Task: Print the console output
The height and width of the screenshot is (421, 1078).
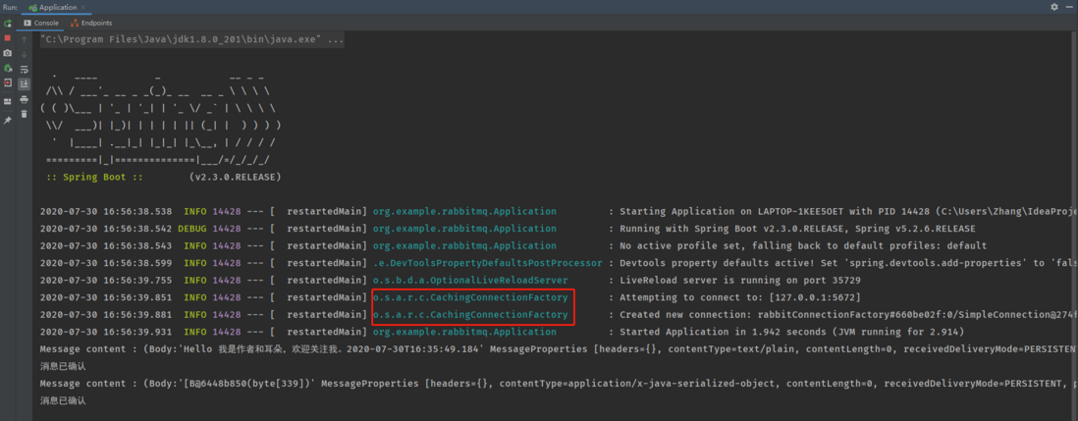Action: [25, 99]
